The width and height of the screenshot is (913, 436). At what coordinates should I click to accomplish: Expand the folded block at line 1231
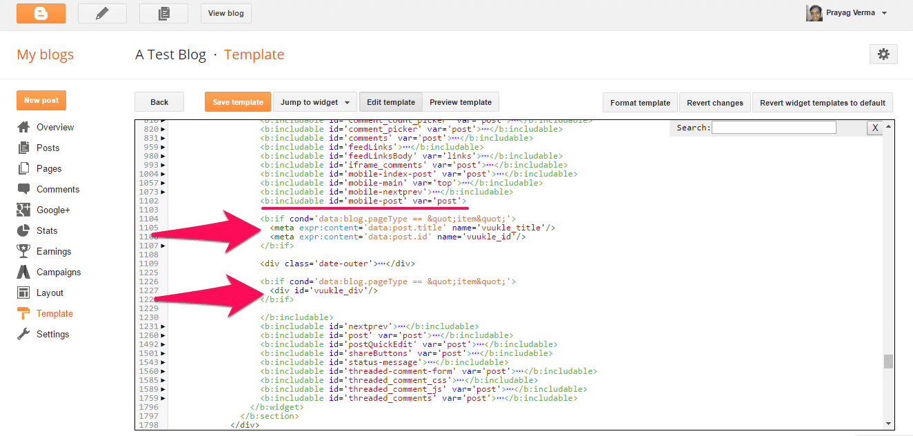pyautogui.click(x=163, y=326)
